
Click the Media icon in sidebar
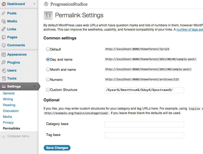click(4, 21)
